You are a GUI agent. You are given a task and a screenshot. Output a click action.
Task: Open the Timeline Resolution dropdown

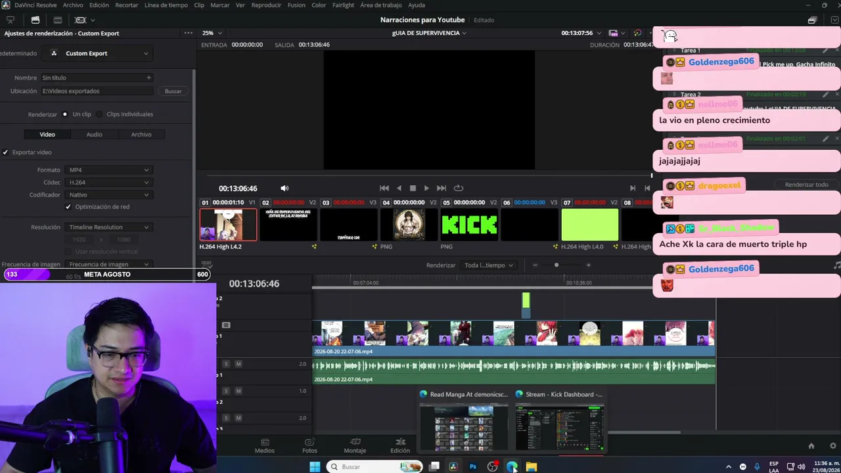[x=109, y=227]
